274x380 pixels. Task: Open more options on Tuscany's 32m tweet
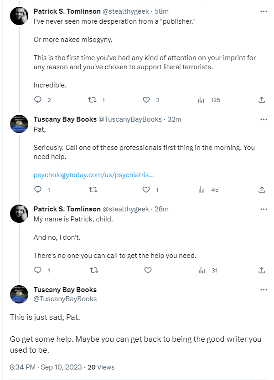[x=264, y=119]
